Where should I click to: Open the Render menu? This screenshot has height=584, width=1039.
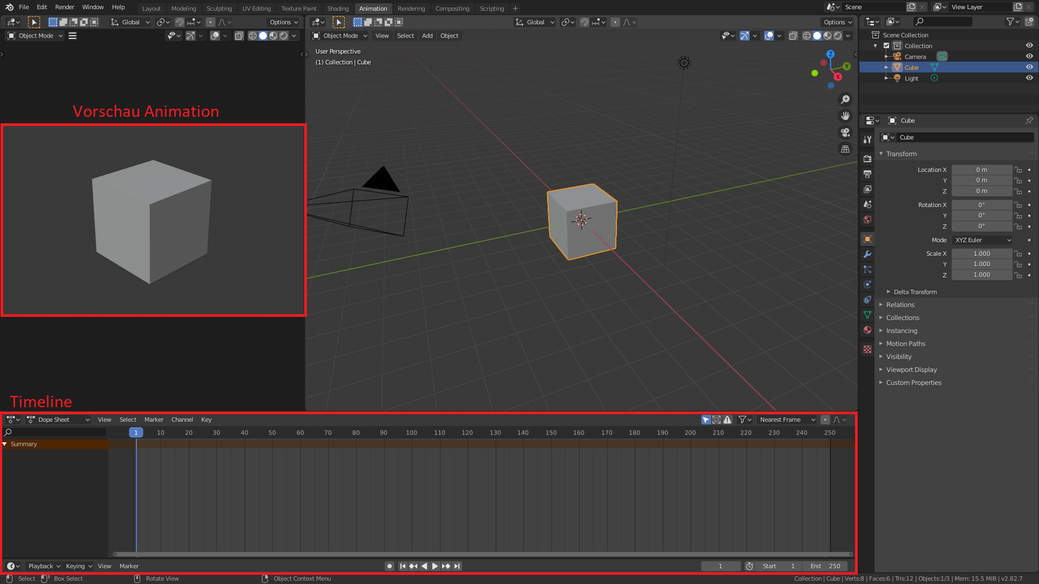[64, 7]
